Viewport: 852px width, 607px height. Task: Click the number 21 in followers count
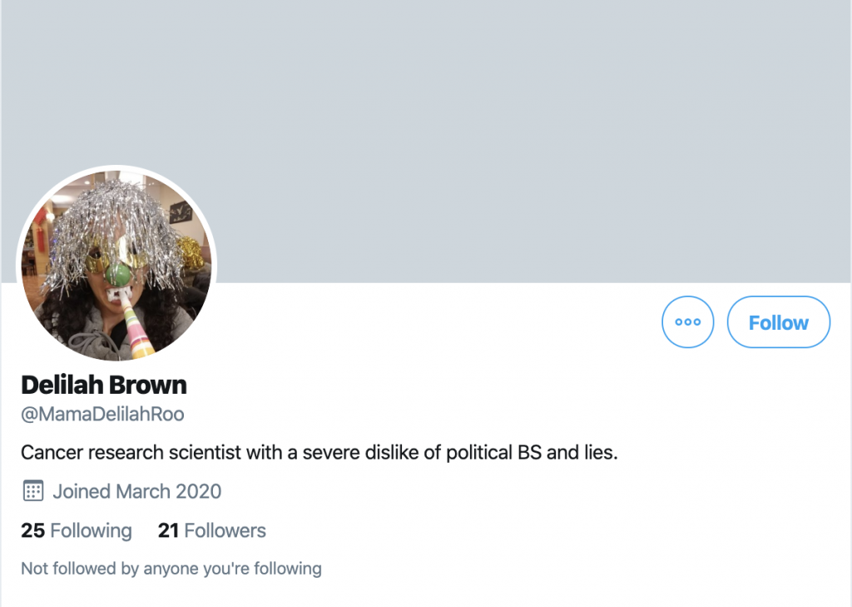[169, 530]
